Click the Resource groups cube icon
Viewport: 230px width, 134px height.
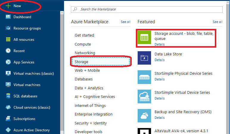tap(8, 28)
